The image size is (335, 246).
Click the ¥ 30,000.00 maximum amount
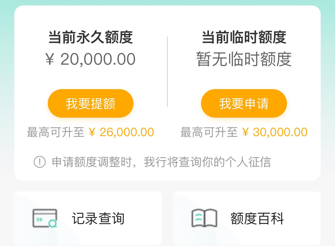coord(275,132)
